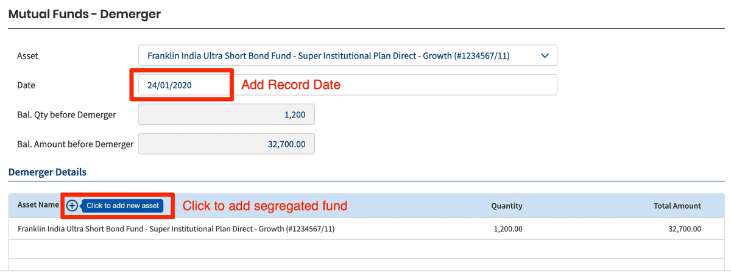Click the 'Asset' field label
This screenshot has width=731, height=277.
point(28,56)
